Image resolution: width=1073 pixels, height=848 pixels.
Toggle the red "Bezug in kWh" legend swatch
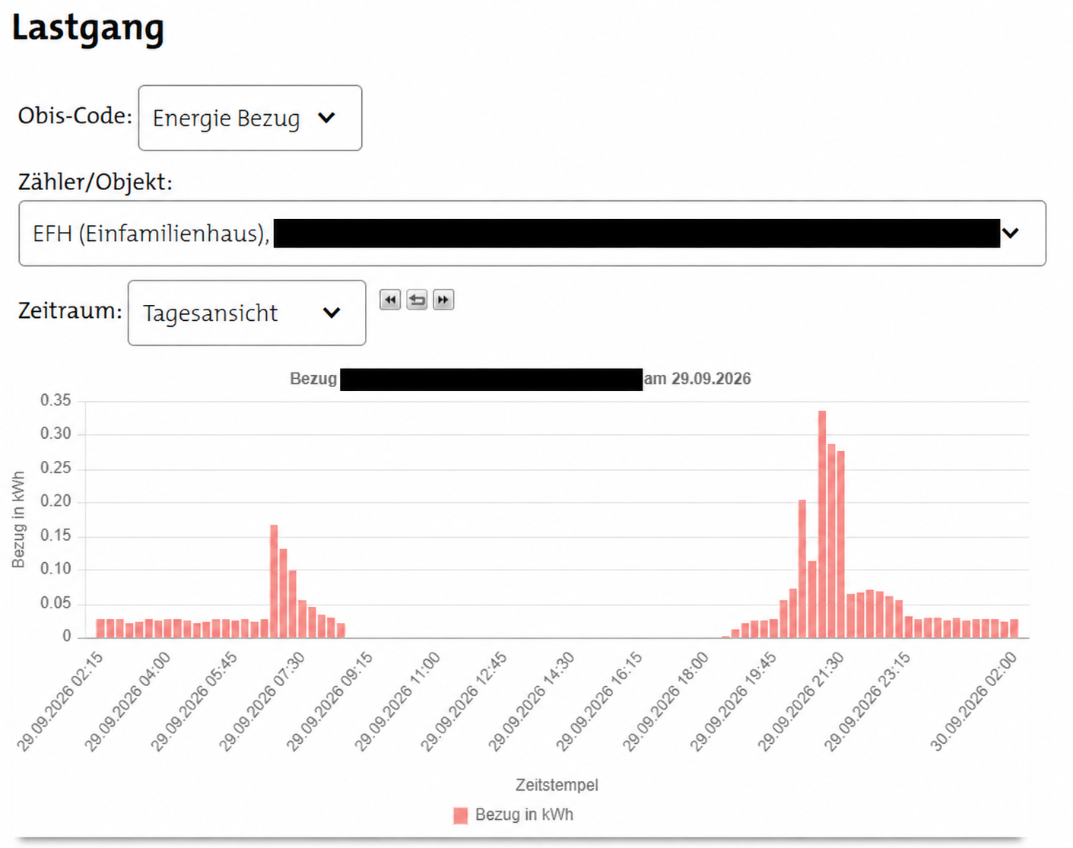coord(460,815)
